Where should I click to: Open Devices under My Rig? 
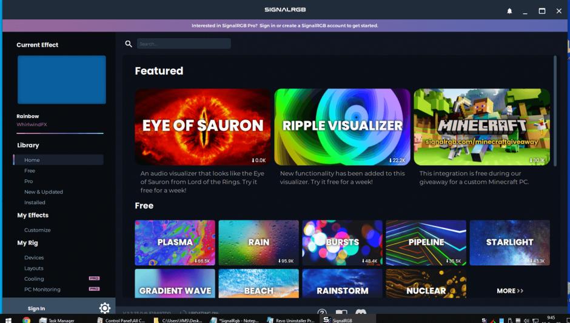pyautogui.click(x=34, y=257)
